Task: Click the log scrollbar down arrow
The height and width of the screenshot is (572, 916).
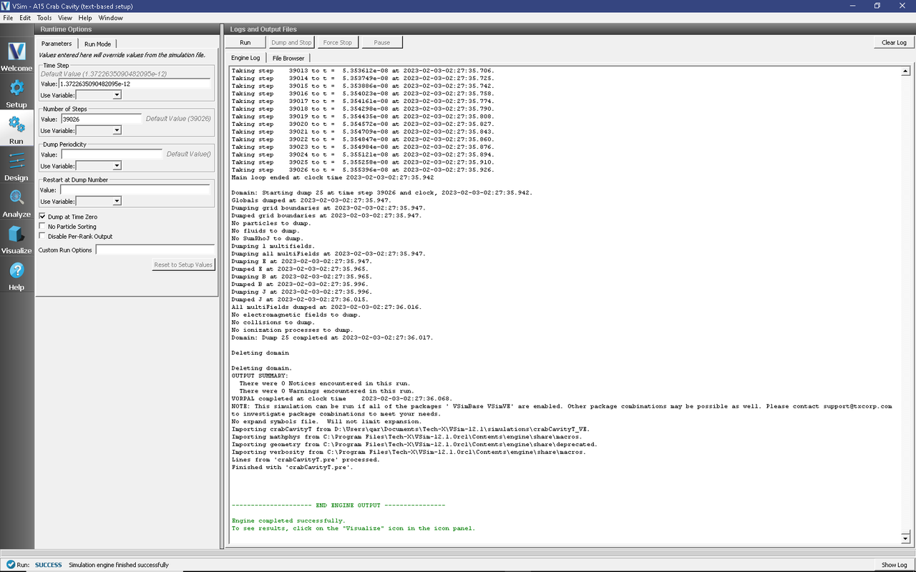Action: (905, 538)
